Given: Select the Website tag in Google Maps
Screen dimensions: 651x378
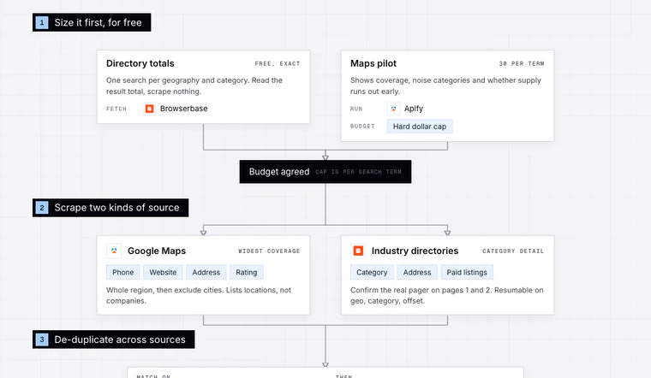Looking at the screenshot, I should click(x=163, y=272).
